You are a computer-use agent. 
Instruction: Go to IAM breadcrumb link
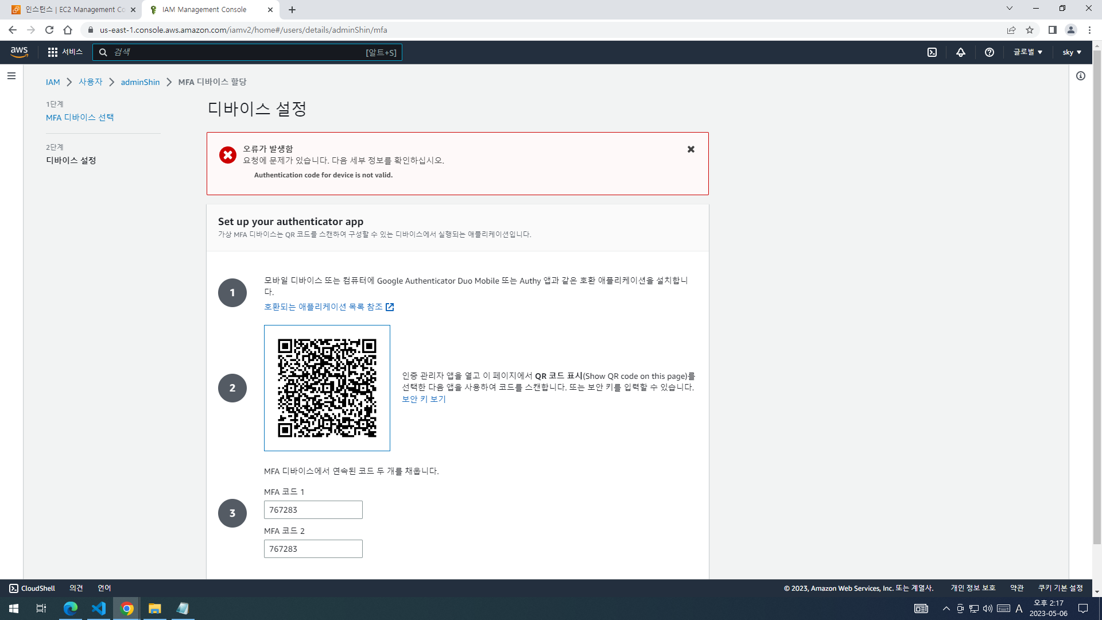click(53, 82)
